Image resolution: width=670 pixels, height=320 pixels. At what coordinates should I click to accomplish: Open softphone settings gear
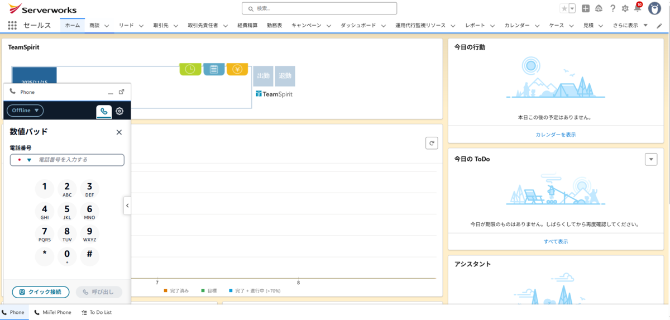click(119, 111)
